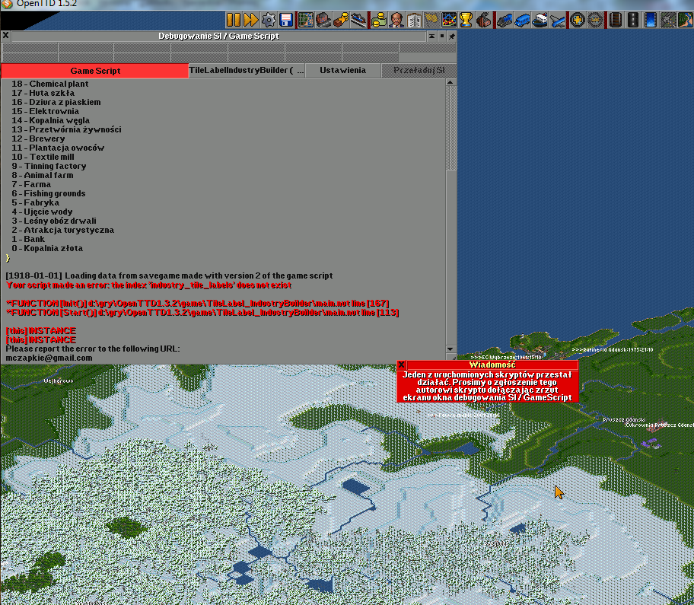Open the train list locomotive icon
This screenshot has width=694, height=605.
(x=505, y=20)
